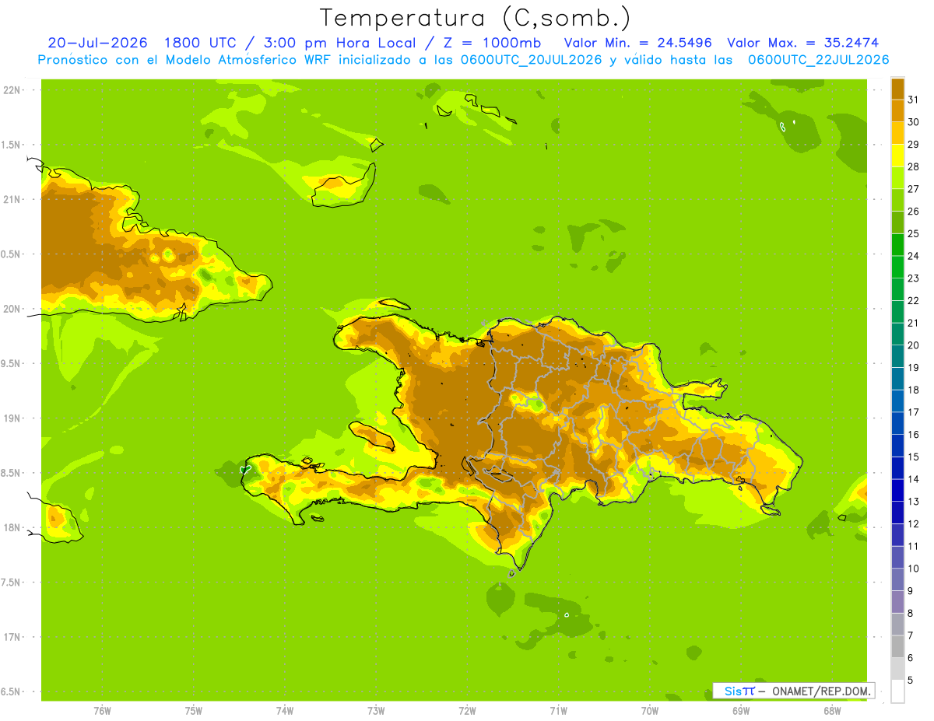The image size is (934, 721).
Task: Click the "71W" longitude label
Action: pos(558,711)
